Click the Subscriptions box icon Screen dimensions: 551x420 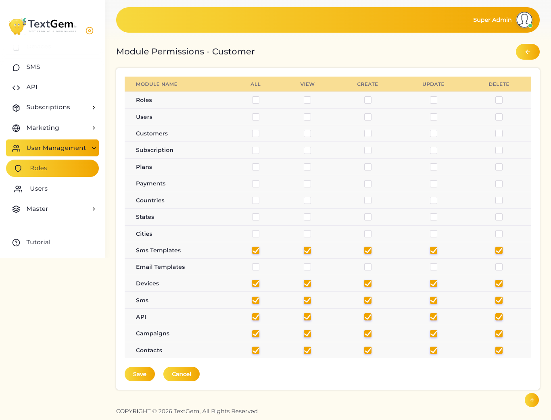coord(16,108)
